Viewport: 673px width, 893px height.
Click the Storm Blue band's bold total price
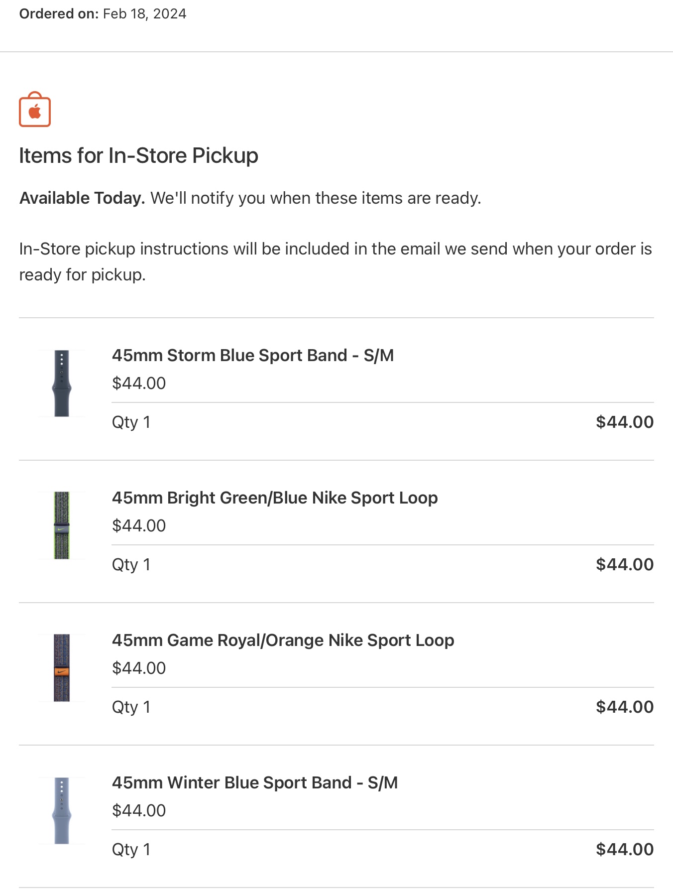[624, 422]
